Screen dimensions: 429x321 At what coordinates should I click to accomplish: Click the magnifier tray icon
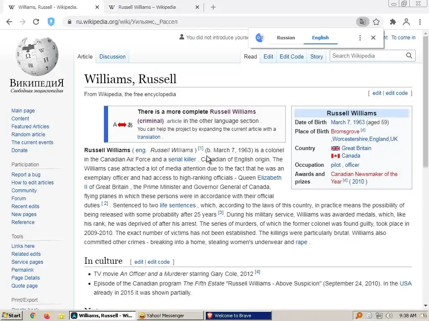pyautogui.click(x=359, y=316)
